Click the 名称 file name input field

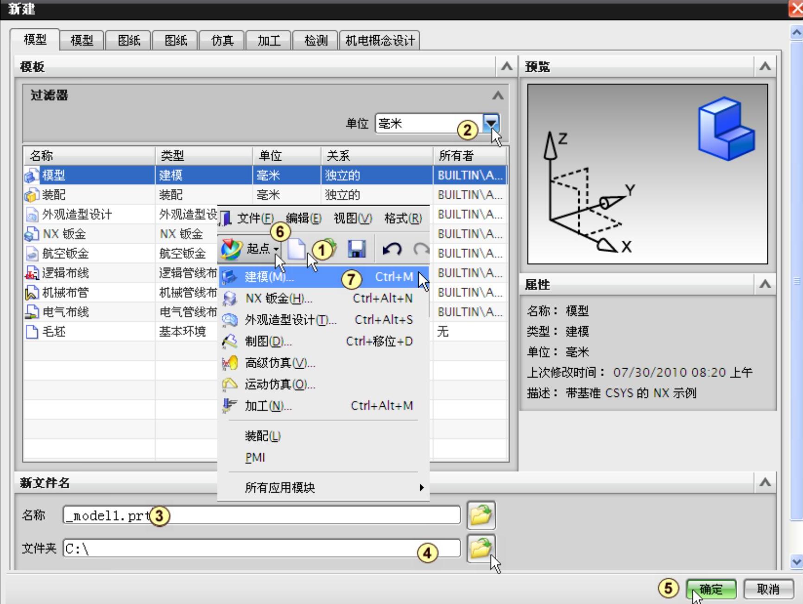[262, 515]
